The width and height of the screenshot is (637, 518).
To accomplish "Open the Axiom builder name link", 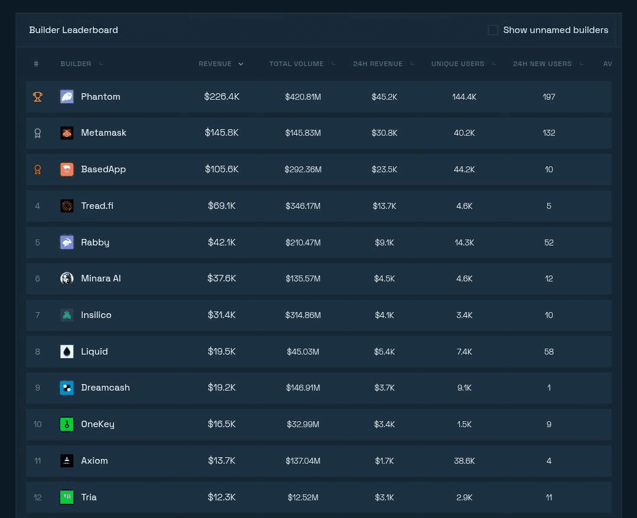I will (x=94, y=461).
